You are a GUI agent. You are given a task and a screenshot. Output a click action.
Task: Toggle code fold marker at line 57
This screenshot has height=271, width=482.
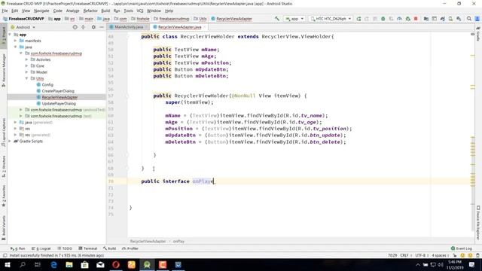[127, 96]
